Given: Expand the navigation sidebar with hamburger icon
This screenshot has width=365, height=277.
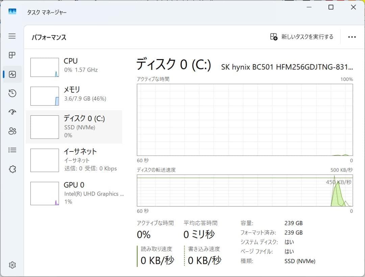Looking at the screenshot, I should tap(12, 36).
